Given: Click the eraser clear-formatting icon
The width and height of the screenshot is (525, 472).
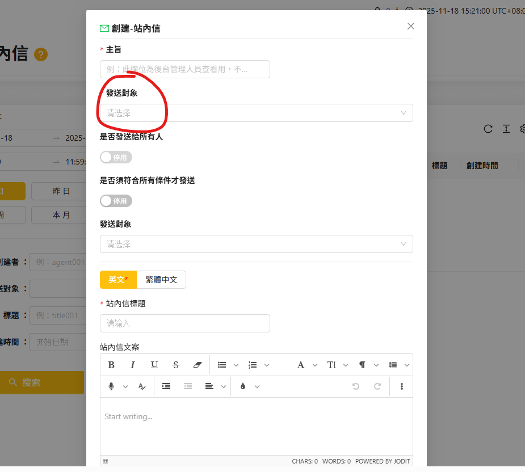Looking at the screenshot, I should [197, 365].
